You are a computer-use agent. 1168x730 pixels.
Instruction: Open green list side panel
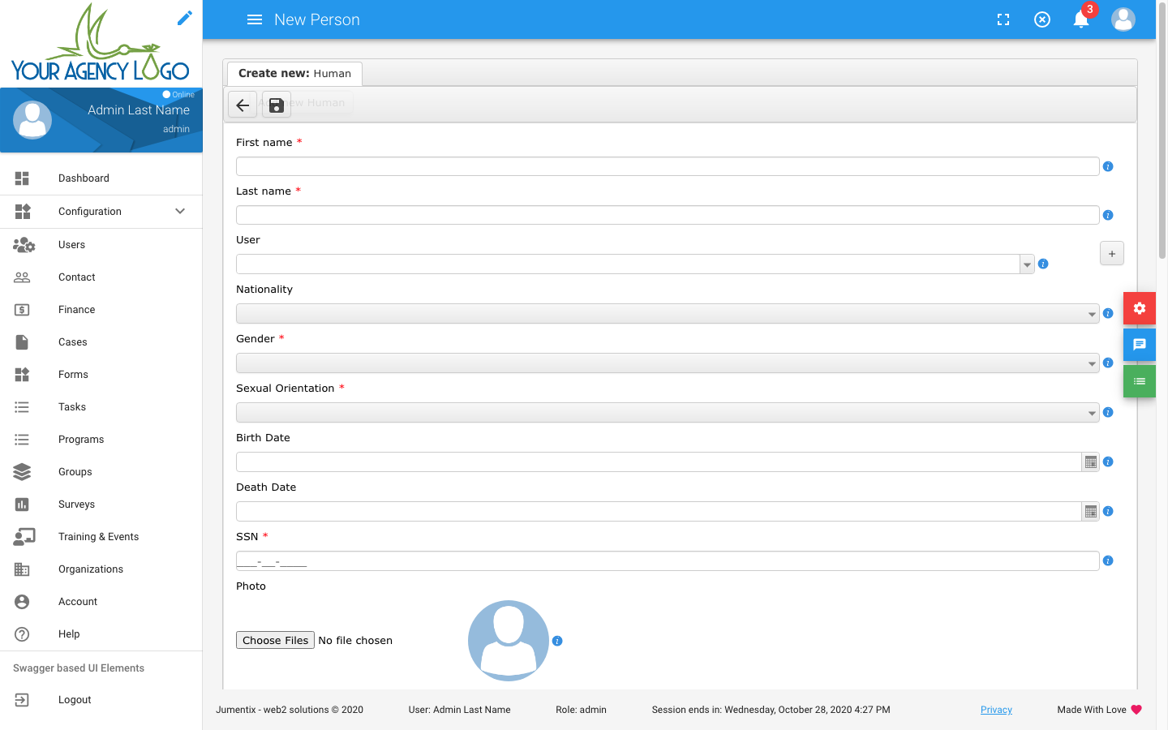coord(1140,381)
